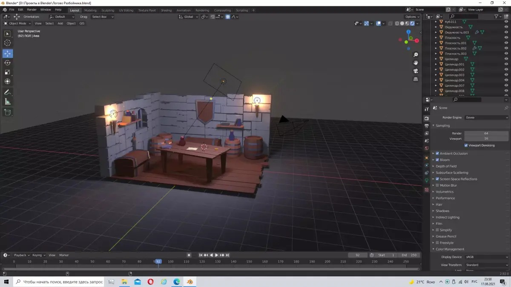Screen dimensions: 511x287
Task: Click Blender icon in Windows taskbar
Action: pyautogui.click(x=190, y=281)
